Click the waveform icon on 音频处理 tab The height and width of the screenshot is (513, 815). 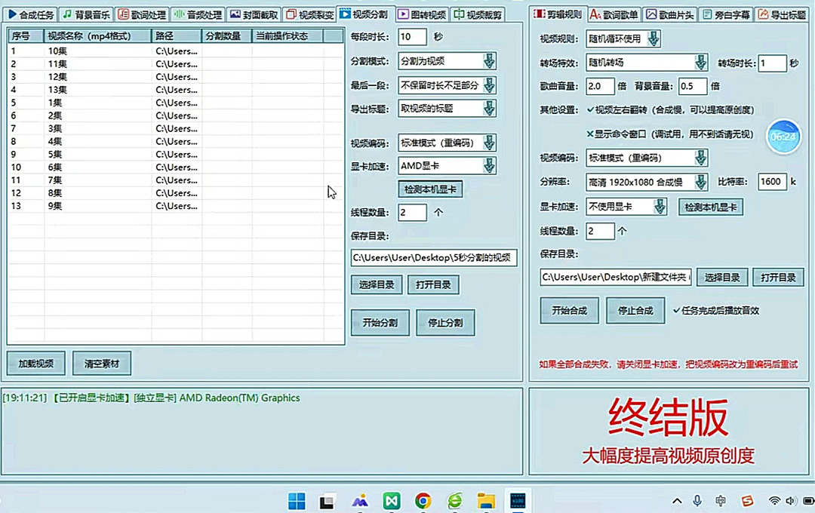[x=180, y=14]
